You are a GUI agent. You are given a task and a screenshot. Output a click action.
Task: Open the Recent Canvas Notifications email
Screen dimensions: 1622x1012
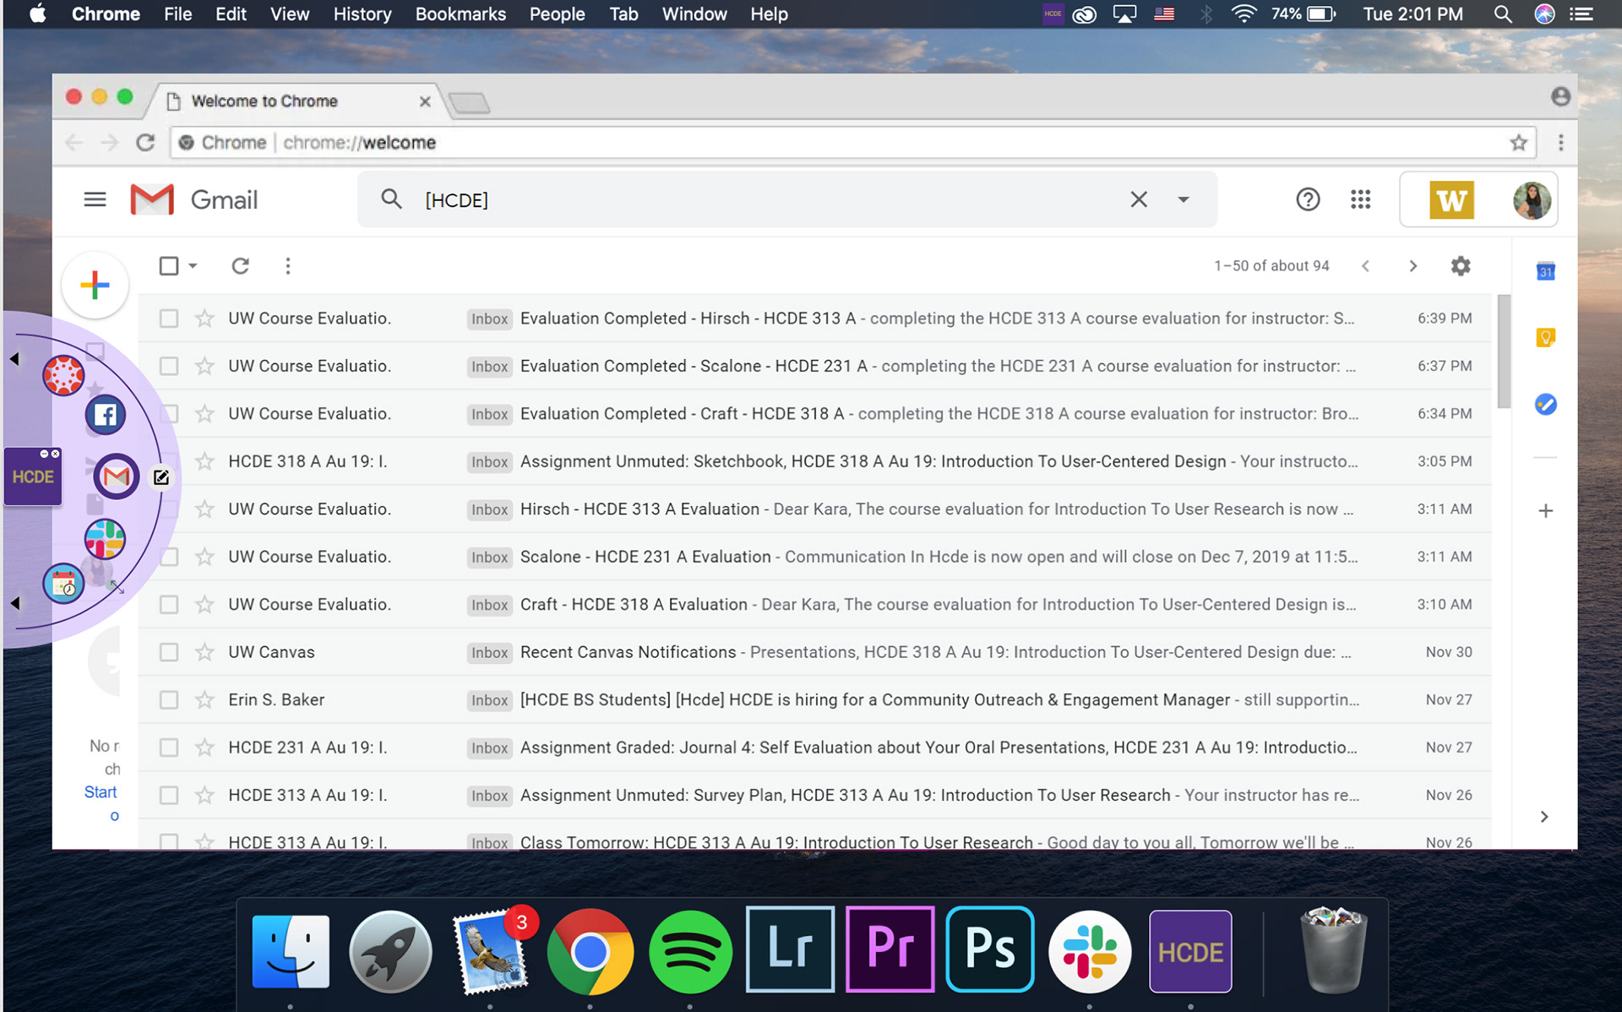(x=814, y=652)
